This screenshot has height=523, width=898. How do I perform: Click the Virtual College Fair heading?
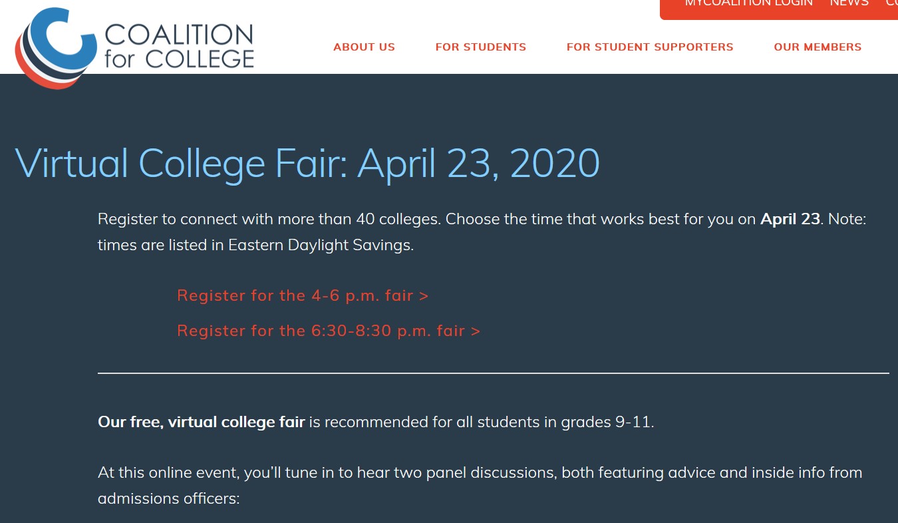(307, 163)
